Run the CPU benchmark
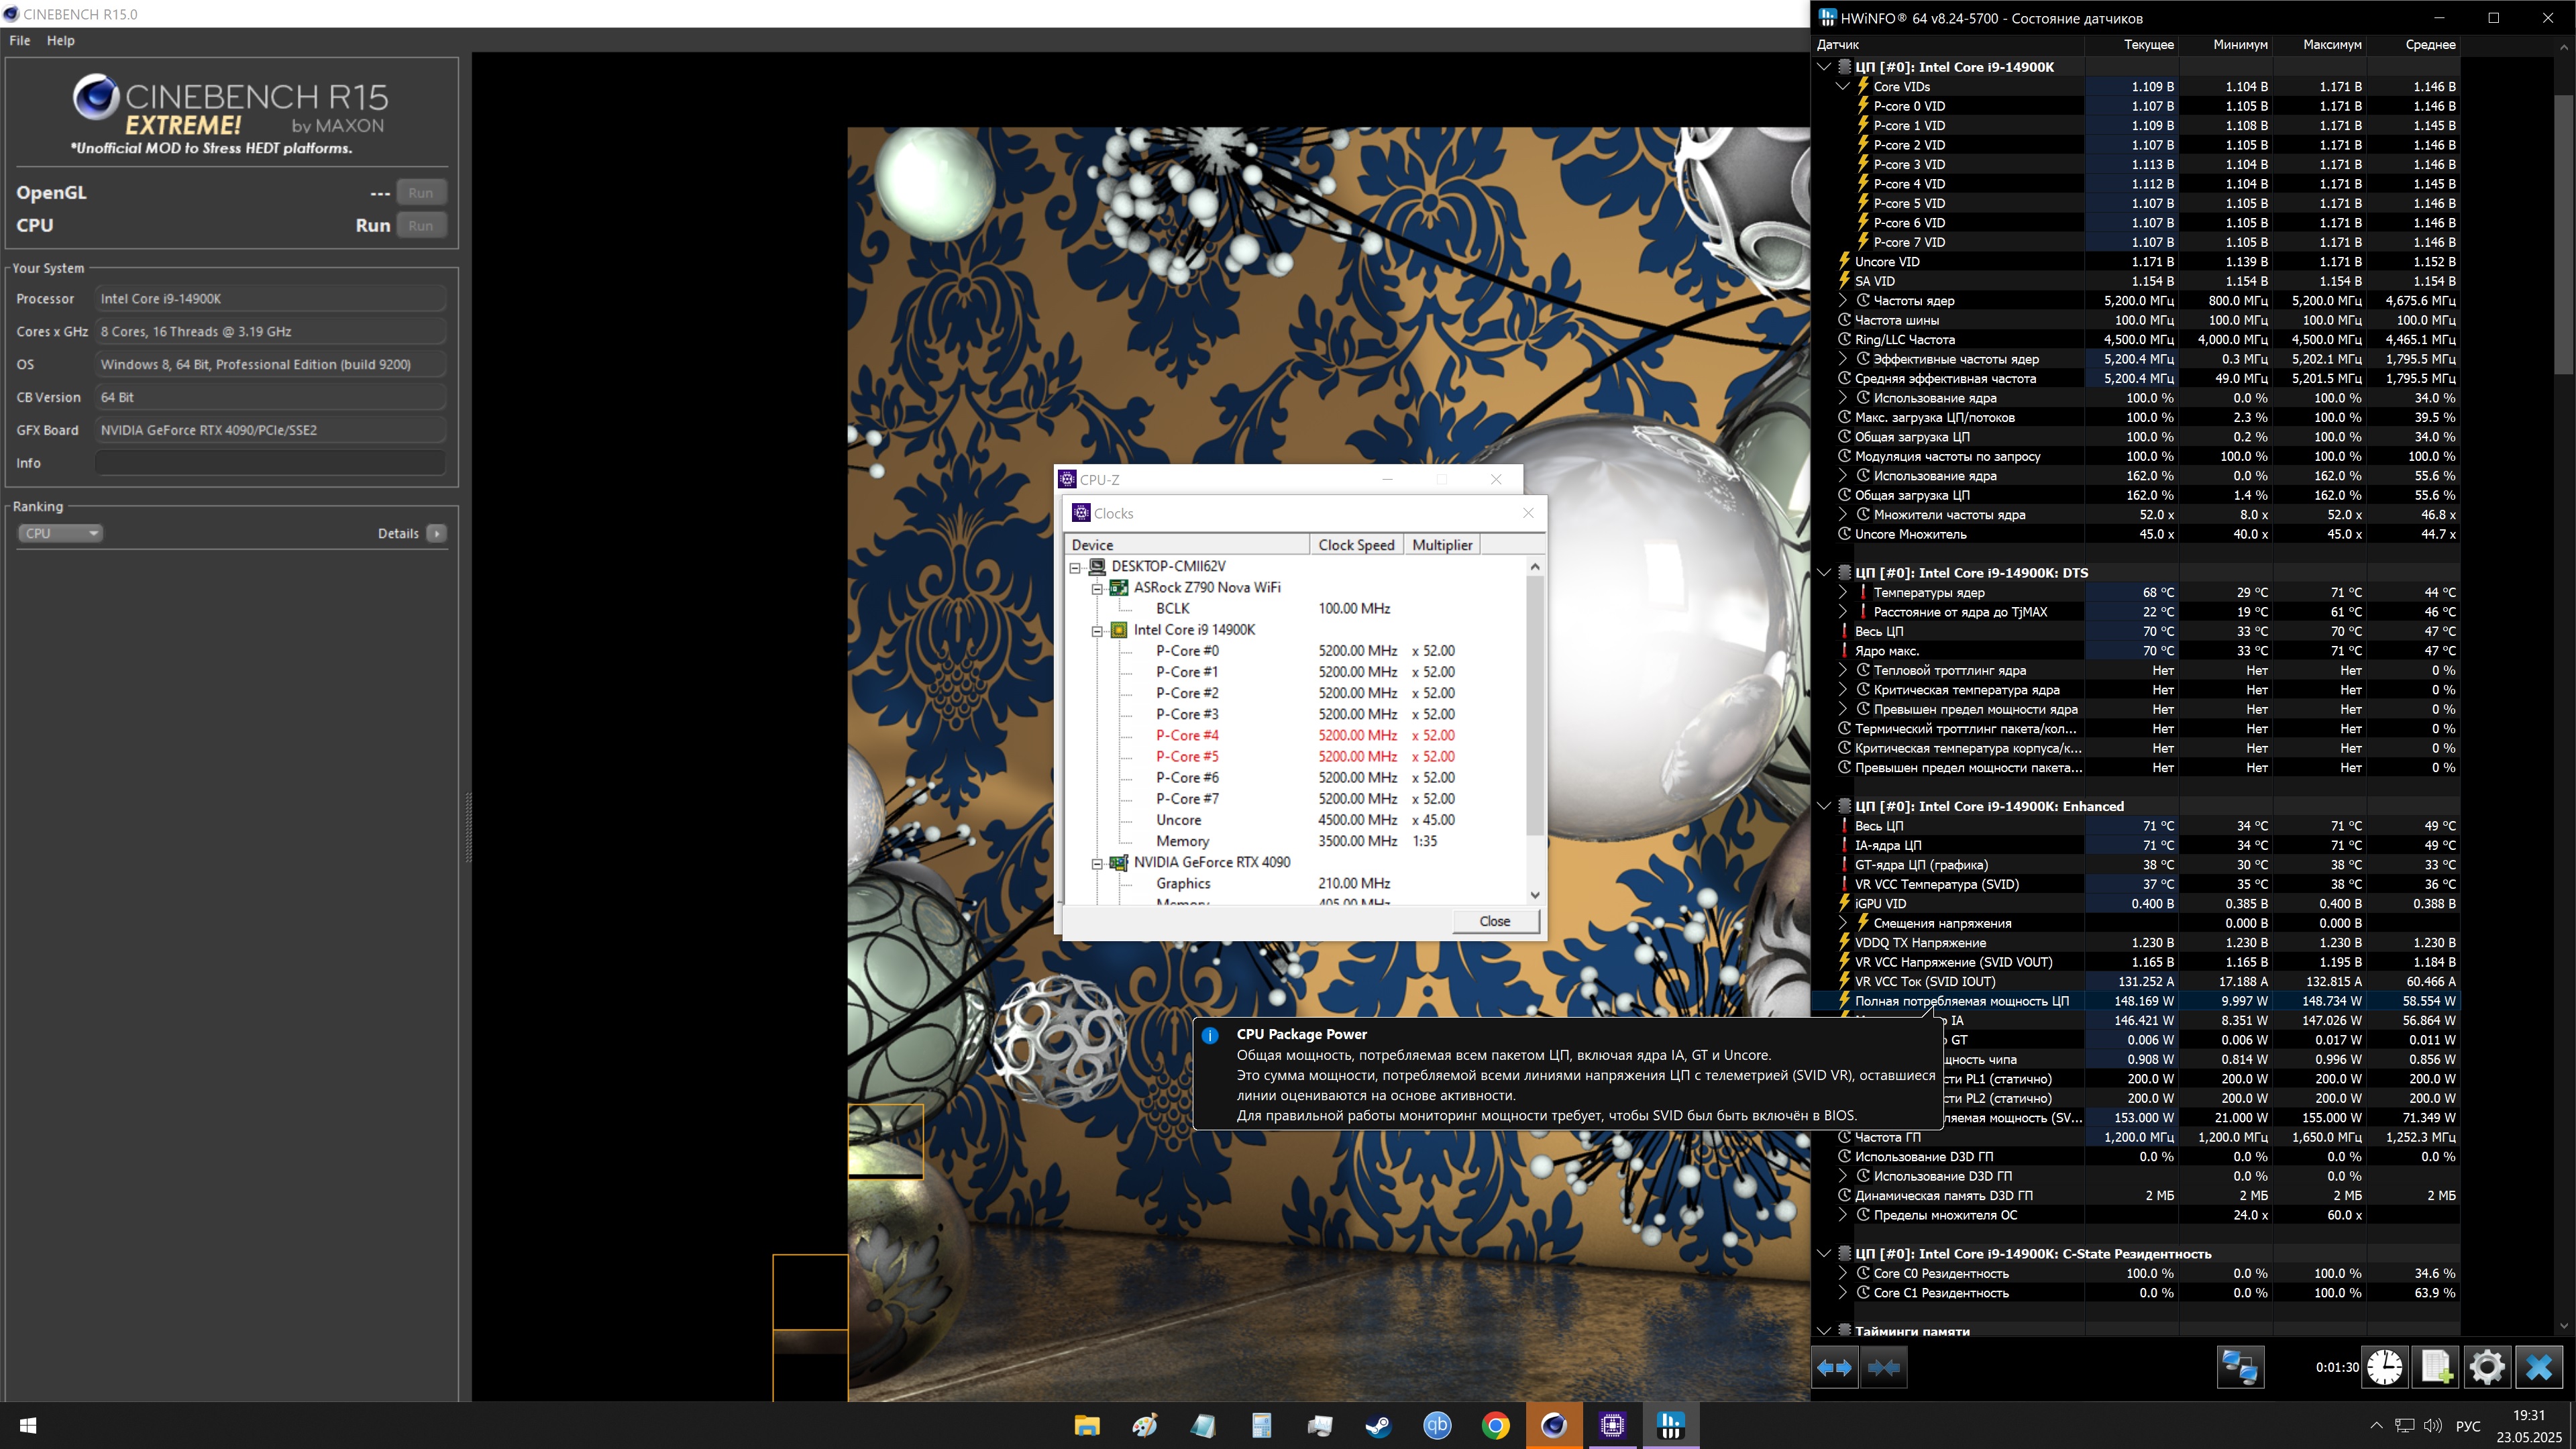This screenshot has width=2576, height=1449. coord(421,226)
